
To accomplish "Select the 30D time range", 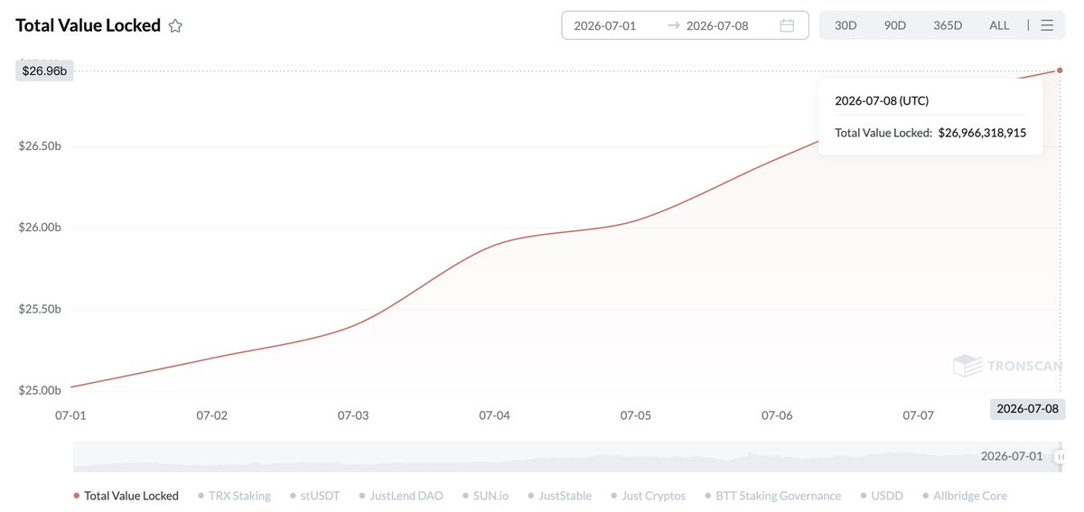I will click(x=846, y=25).
